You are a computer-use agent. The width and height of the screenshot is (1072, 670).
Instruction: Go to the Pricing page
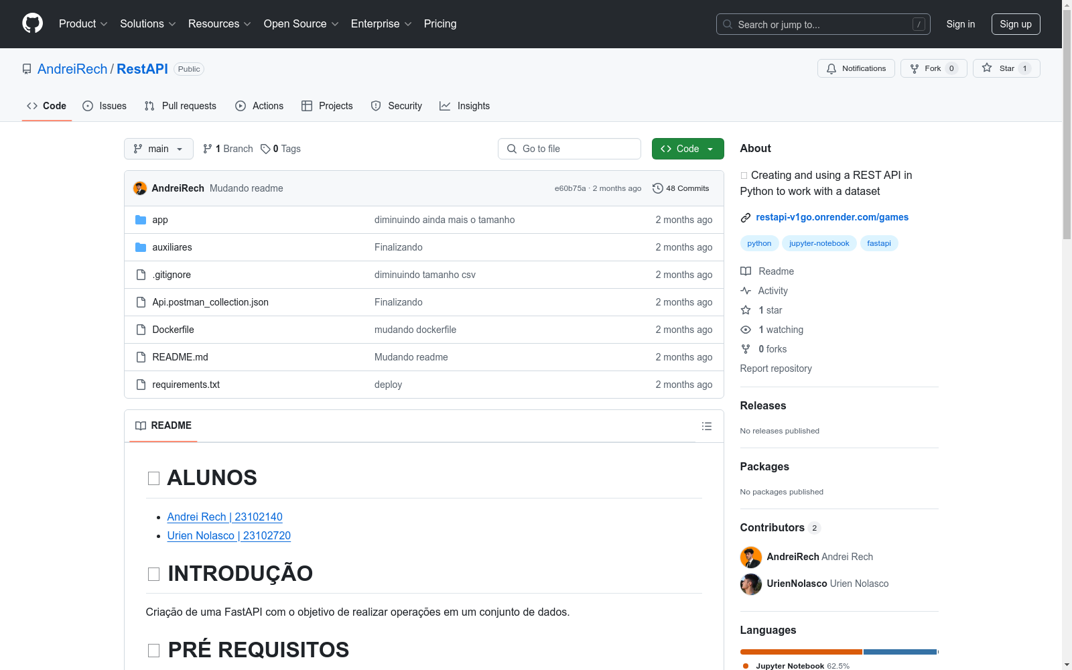pyautogui.click(x=440, y=24)
